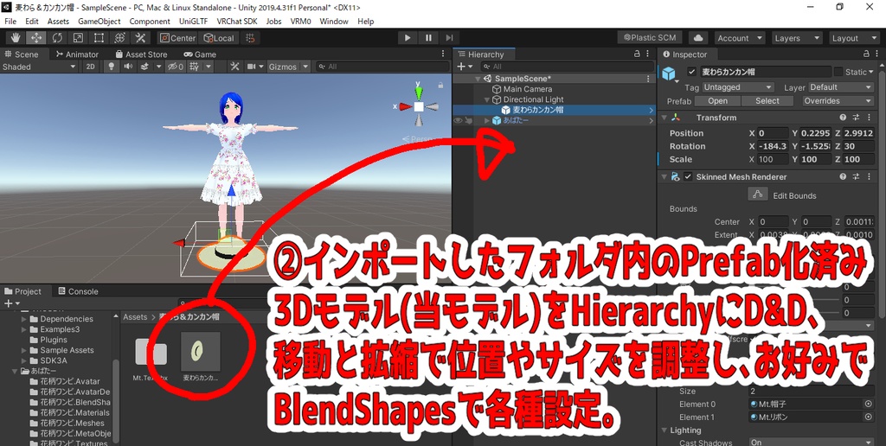The image size is (886, 446).
Task: Open Element 1 material object picker
Action: tap(869, 417)
